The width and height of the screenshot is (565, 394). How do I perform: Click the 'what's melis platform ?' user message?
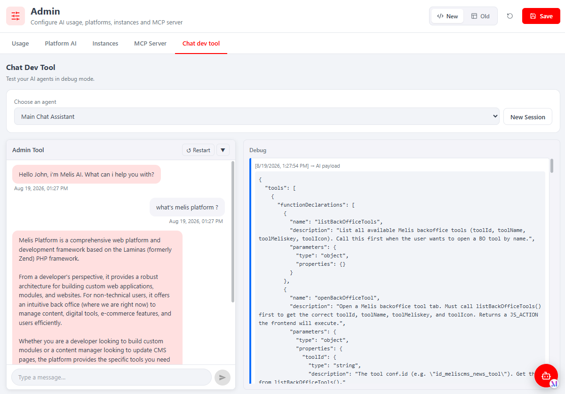[187, 207]
